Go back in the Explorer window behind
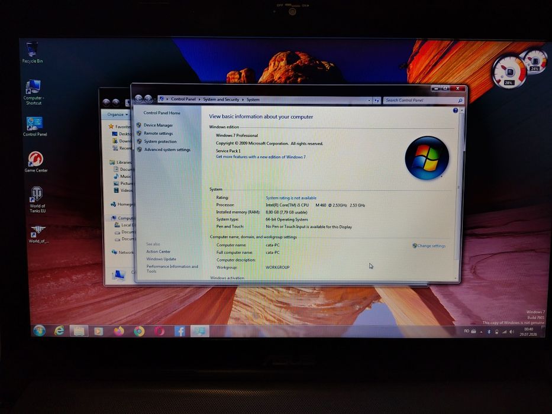 (x=106, y=102)
